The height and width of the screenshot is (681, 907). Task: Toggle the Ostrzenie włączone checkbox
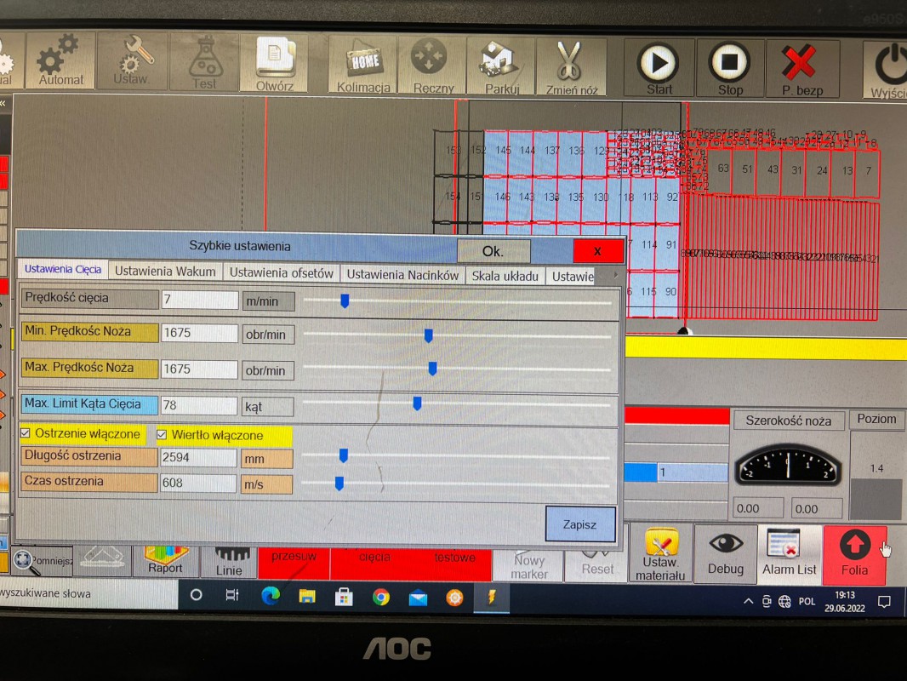point(26,434)
